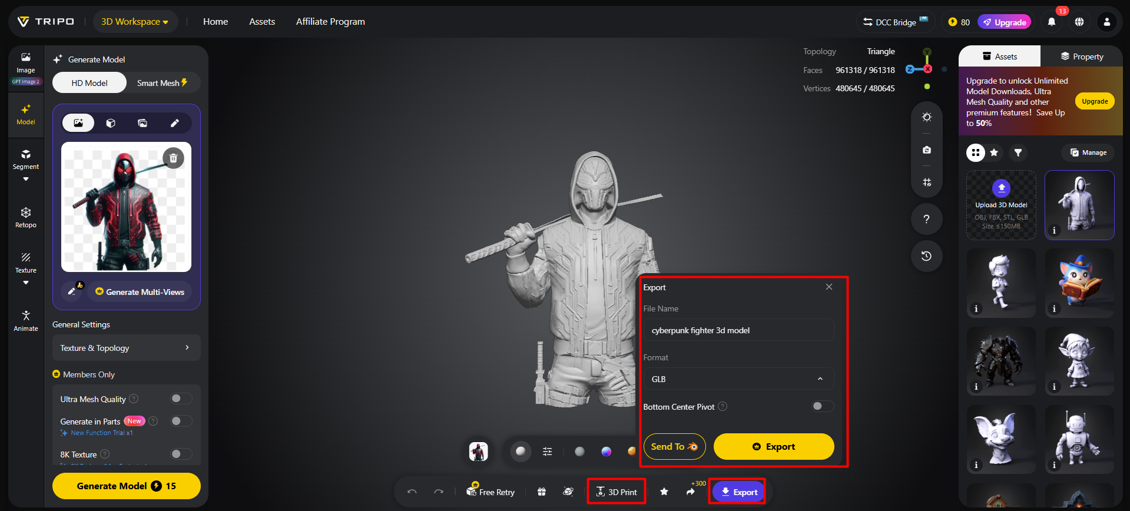Expand Texture & Topology settings
Viewport: 1130px width, 511px height.
pyautogui.click(x=127, y=348)
